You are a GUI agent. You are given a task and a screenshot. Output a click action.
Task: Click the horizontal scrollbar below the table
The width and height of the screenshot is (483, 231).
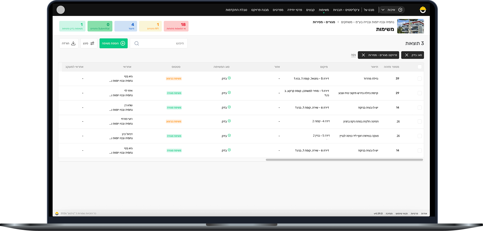tap(344, 160)
